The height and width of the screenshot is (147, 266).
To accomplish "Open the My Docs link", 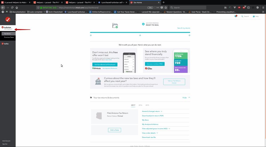I will [145, 120].
